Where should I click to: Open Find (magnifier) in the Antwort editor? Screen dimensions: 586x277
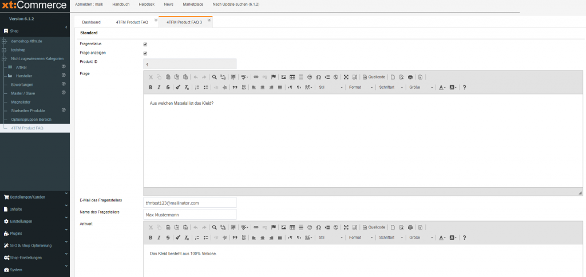pyautogui.click(x=214, y=227)
